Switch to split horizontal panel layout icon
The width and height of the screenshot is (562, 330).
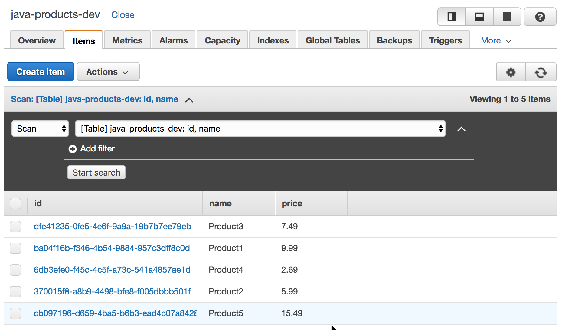479,17
